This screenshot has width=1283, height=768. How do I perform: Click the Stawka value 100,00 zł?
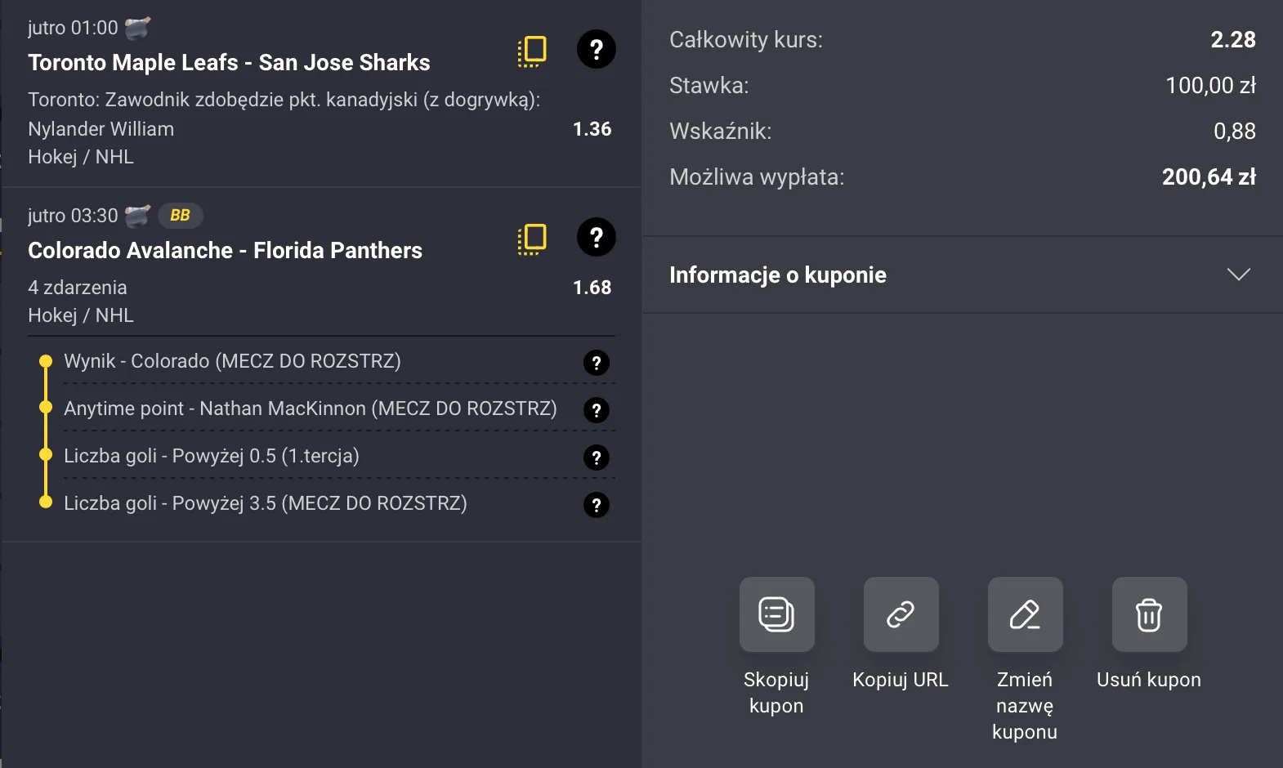click(1210, 85)
